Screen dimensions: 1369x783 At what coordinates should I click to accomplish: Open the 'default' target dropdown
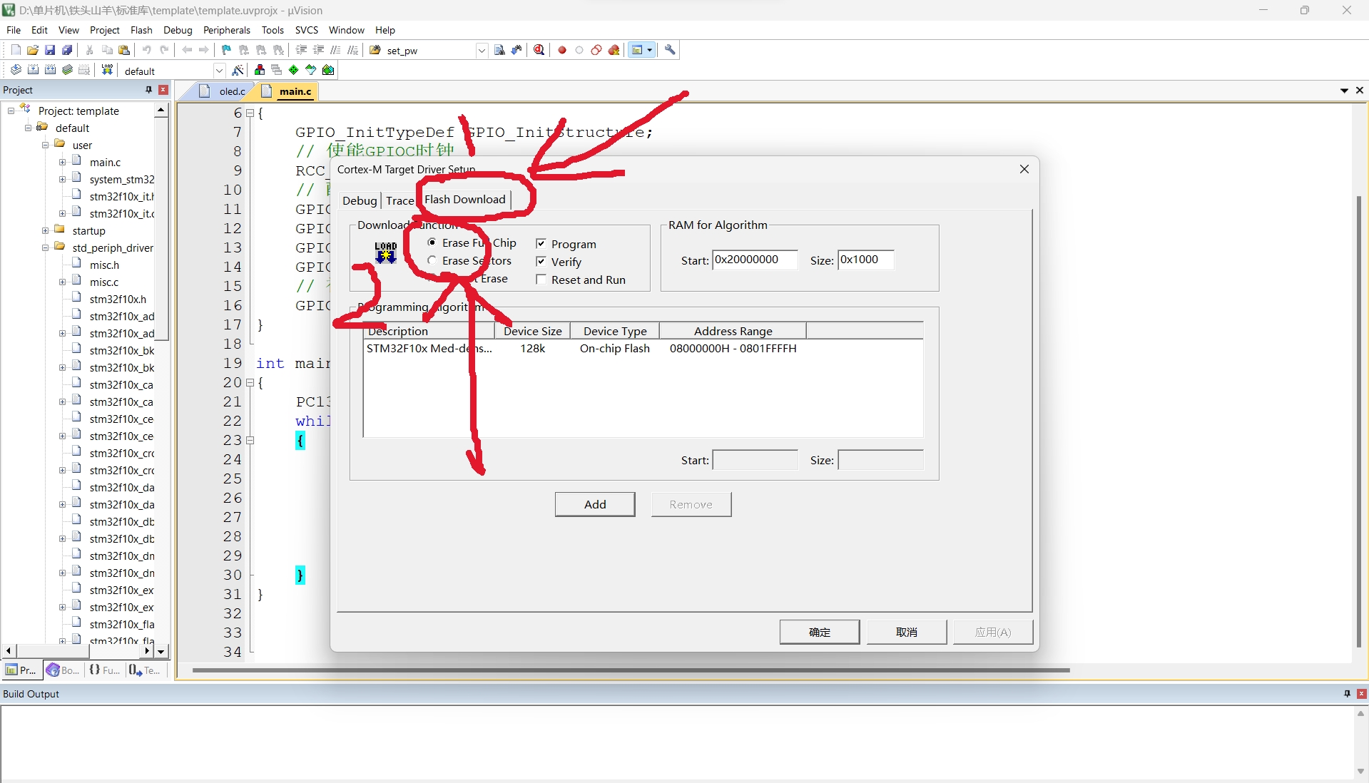click(219, 71)
